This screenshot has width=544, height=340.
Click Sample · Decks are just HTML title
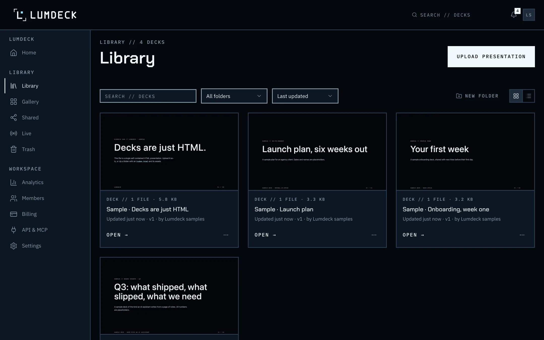pyautogui.click(x=148, y=209)
